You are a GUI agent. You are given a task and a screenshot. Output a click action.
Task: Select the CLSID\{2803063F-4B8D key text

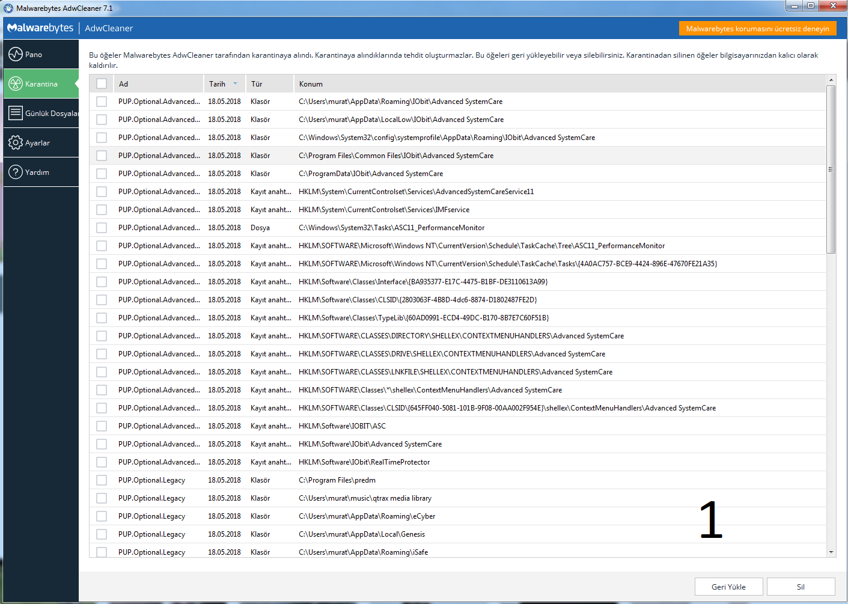(418, 300)
